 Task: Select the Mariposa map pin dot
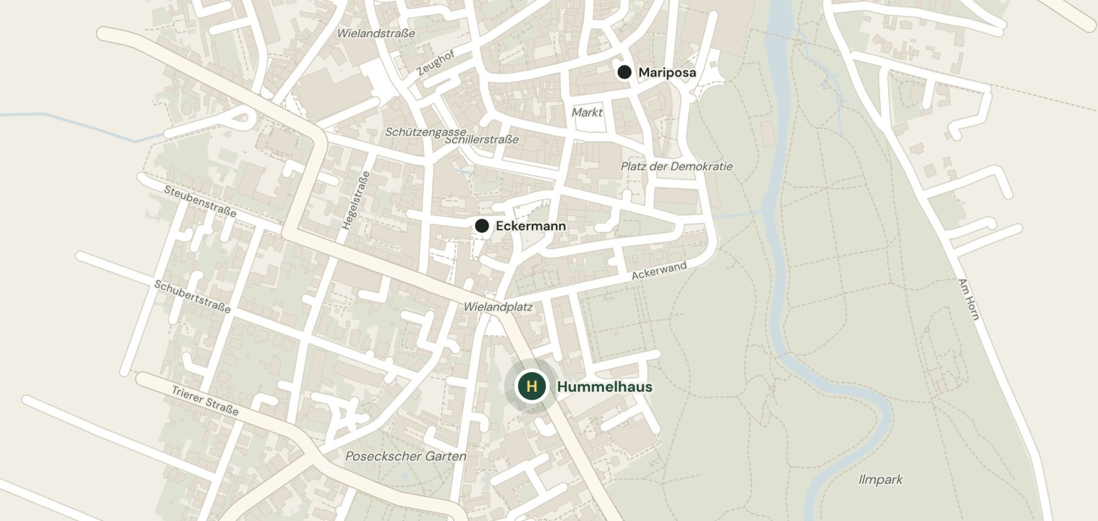coord(624,72)
